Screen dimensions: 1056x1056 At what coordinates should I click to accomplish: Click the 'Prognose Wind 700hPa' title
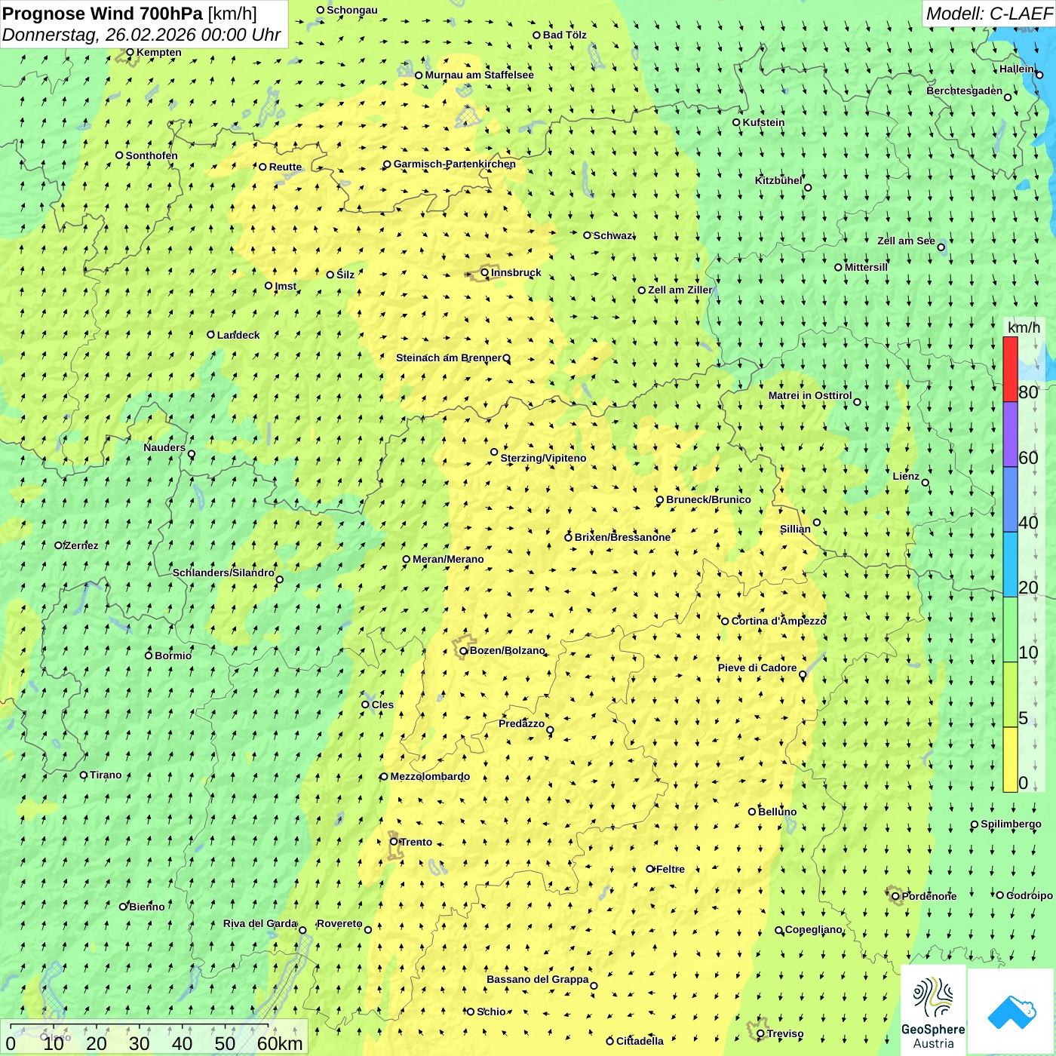(x=103, y=14)
